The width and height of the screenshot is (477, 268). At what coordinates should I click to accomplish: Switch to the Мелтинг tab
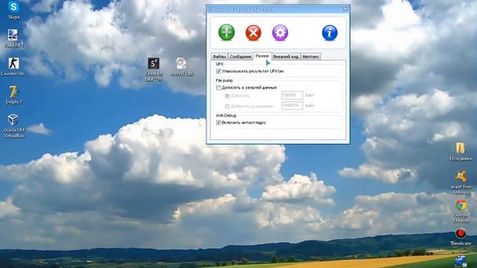tap(311, 57)
